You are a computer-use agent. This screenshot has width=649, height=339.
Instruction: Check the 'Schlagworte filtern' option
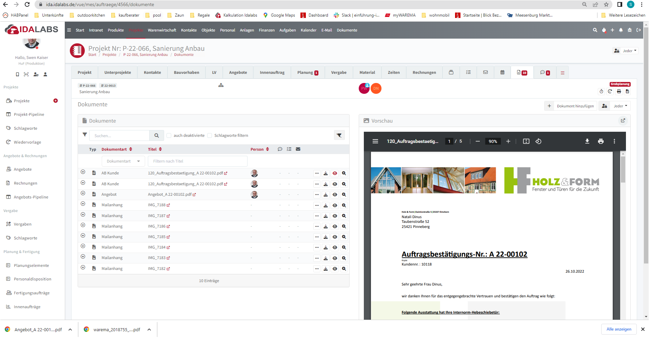click(x=210, y=135)
